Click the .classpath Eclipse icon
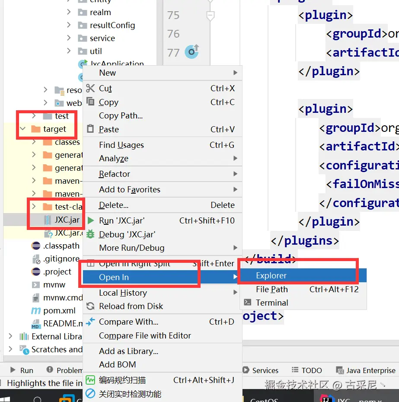 pos(36,246)
